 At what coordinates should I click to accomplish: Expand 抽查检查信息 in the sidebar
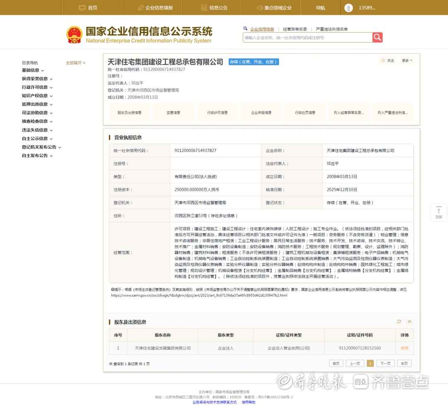click(x=37, y=121)
